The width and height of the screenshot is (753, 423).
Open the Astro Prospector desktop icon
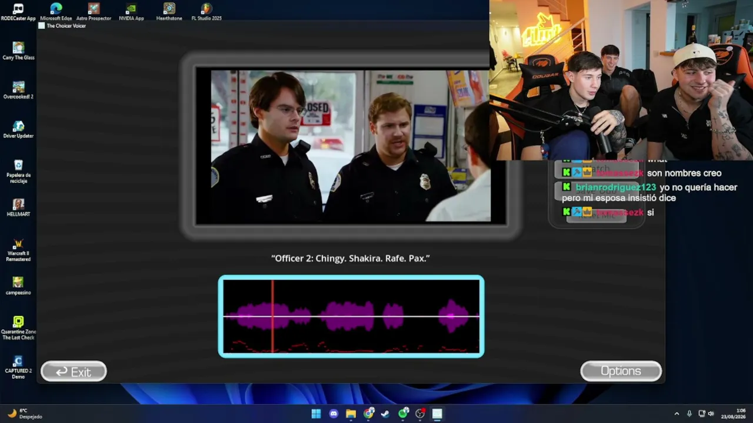coord(94,12)
